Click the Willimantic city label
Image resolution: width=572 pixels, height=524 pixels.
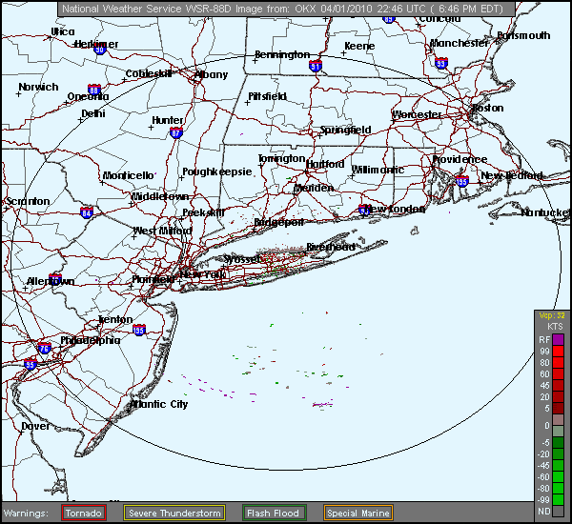(378, 170)
